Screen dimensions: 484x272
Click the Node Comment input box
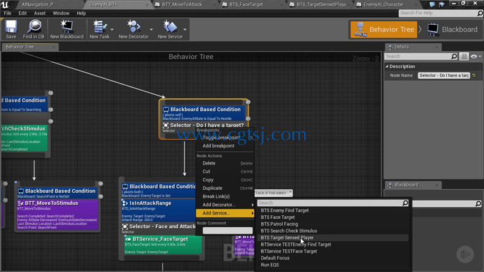[x=227, y=231]
